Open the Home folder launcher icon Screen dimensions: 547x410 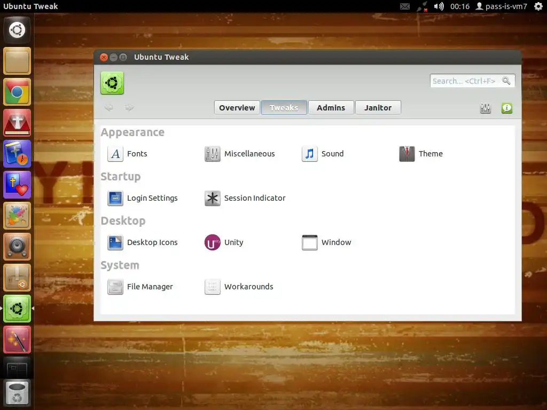(x=17, y=61)
